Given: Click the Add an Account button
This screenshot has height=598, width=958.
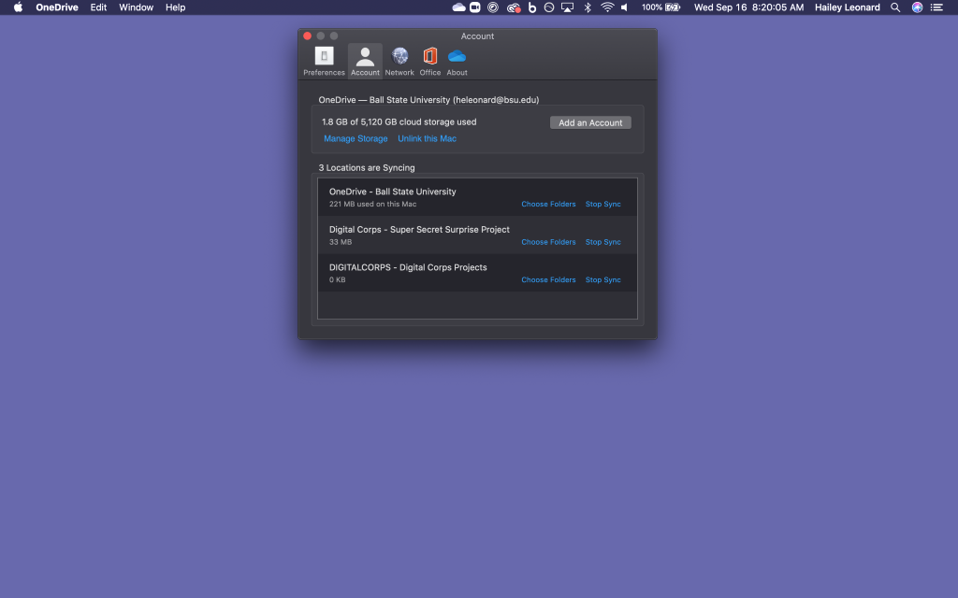Looking at the screenshot, I should click(590, 122).
